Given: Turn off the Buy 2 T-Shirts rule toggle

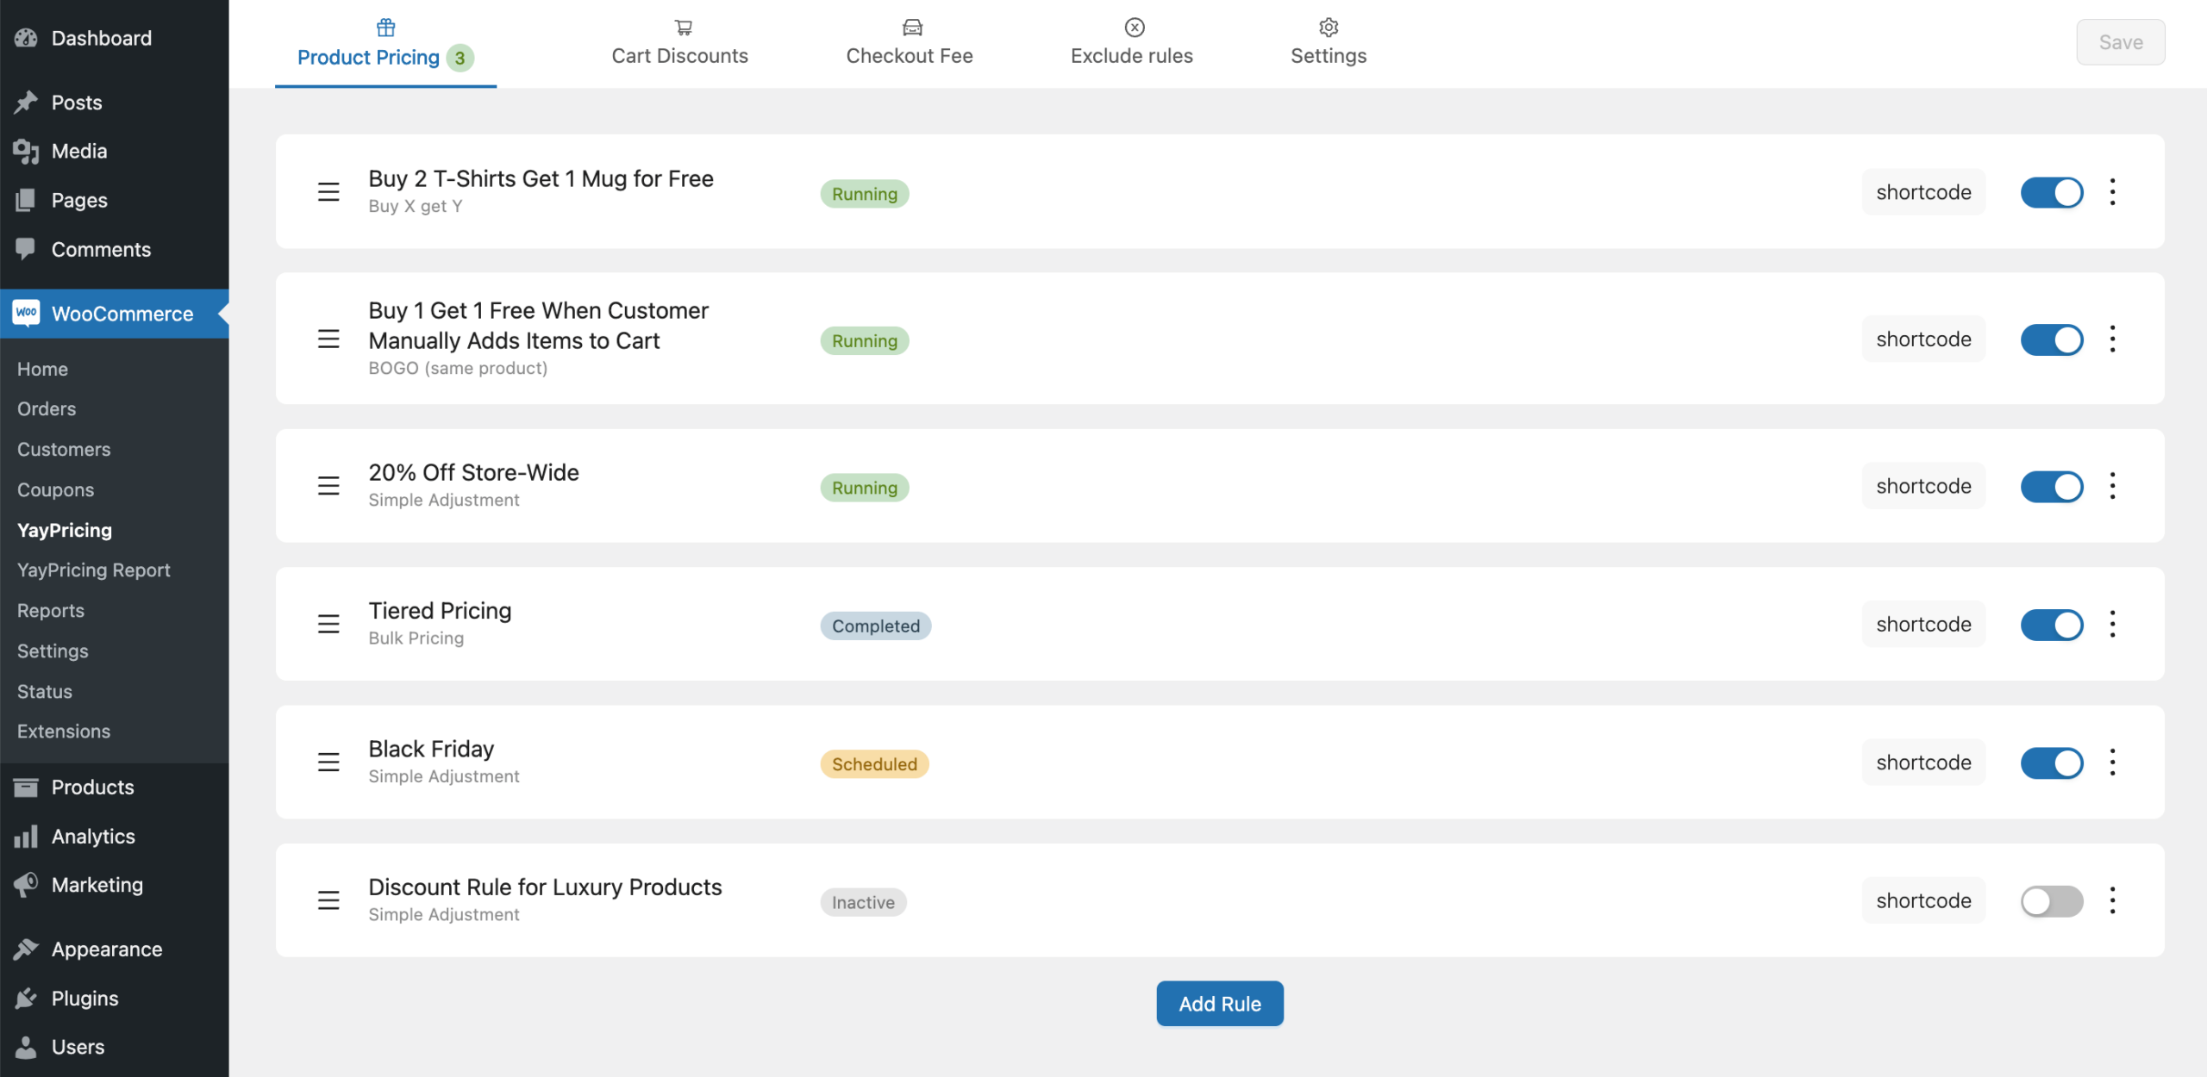Looking at the screenshot, I should pyautogui.click(x=2052, y=192).
